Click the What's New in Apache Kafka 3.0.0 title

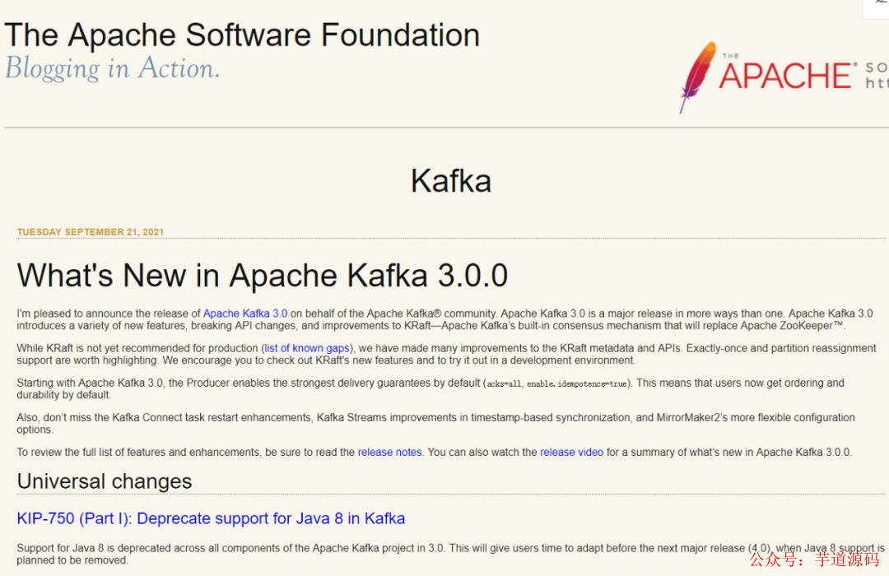click(262, 276)
